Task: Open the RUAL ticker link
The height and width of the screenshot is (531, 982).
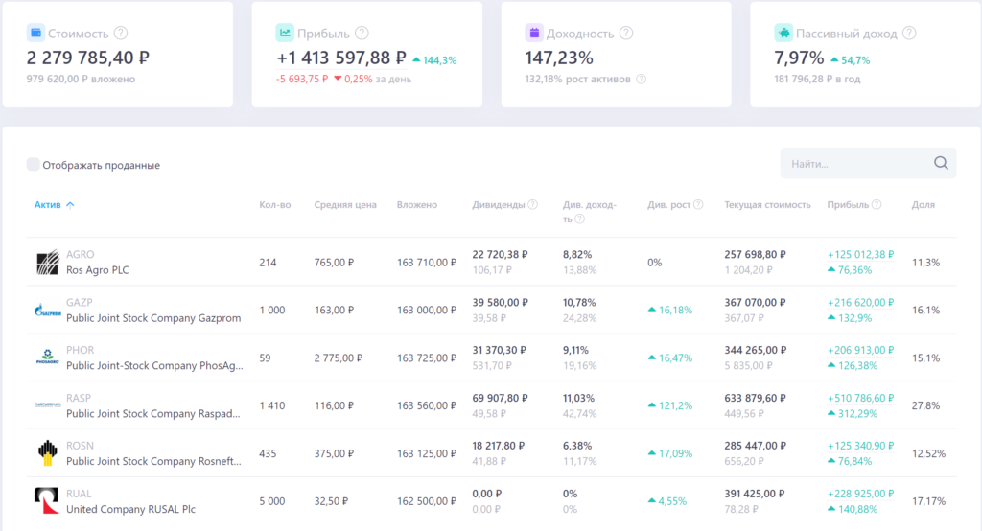Action: pyautogui.click(x=79, y=494)
